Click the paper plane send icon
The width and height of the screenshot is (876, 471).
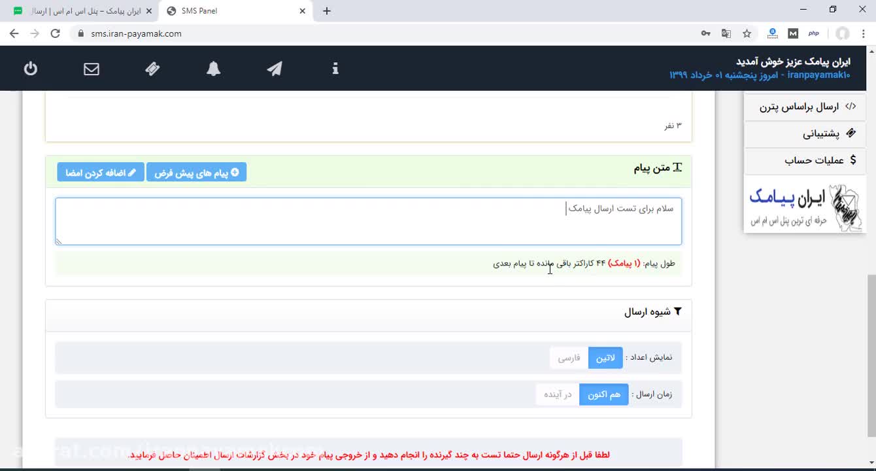(x=275, y=69)
